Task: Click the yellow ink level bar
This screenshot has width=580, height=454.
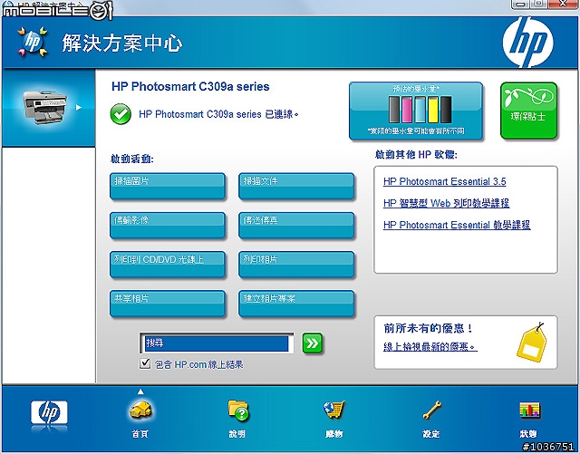Action: pos(433,109)
